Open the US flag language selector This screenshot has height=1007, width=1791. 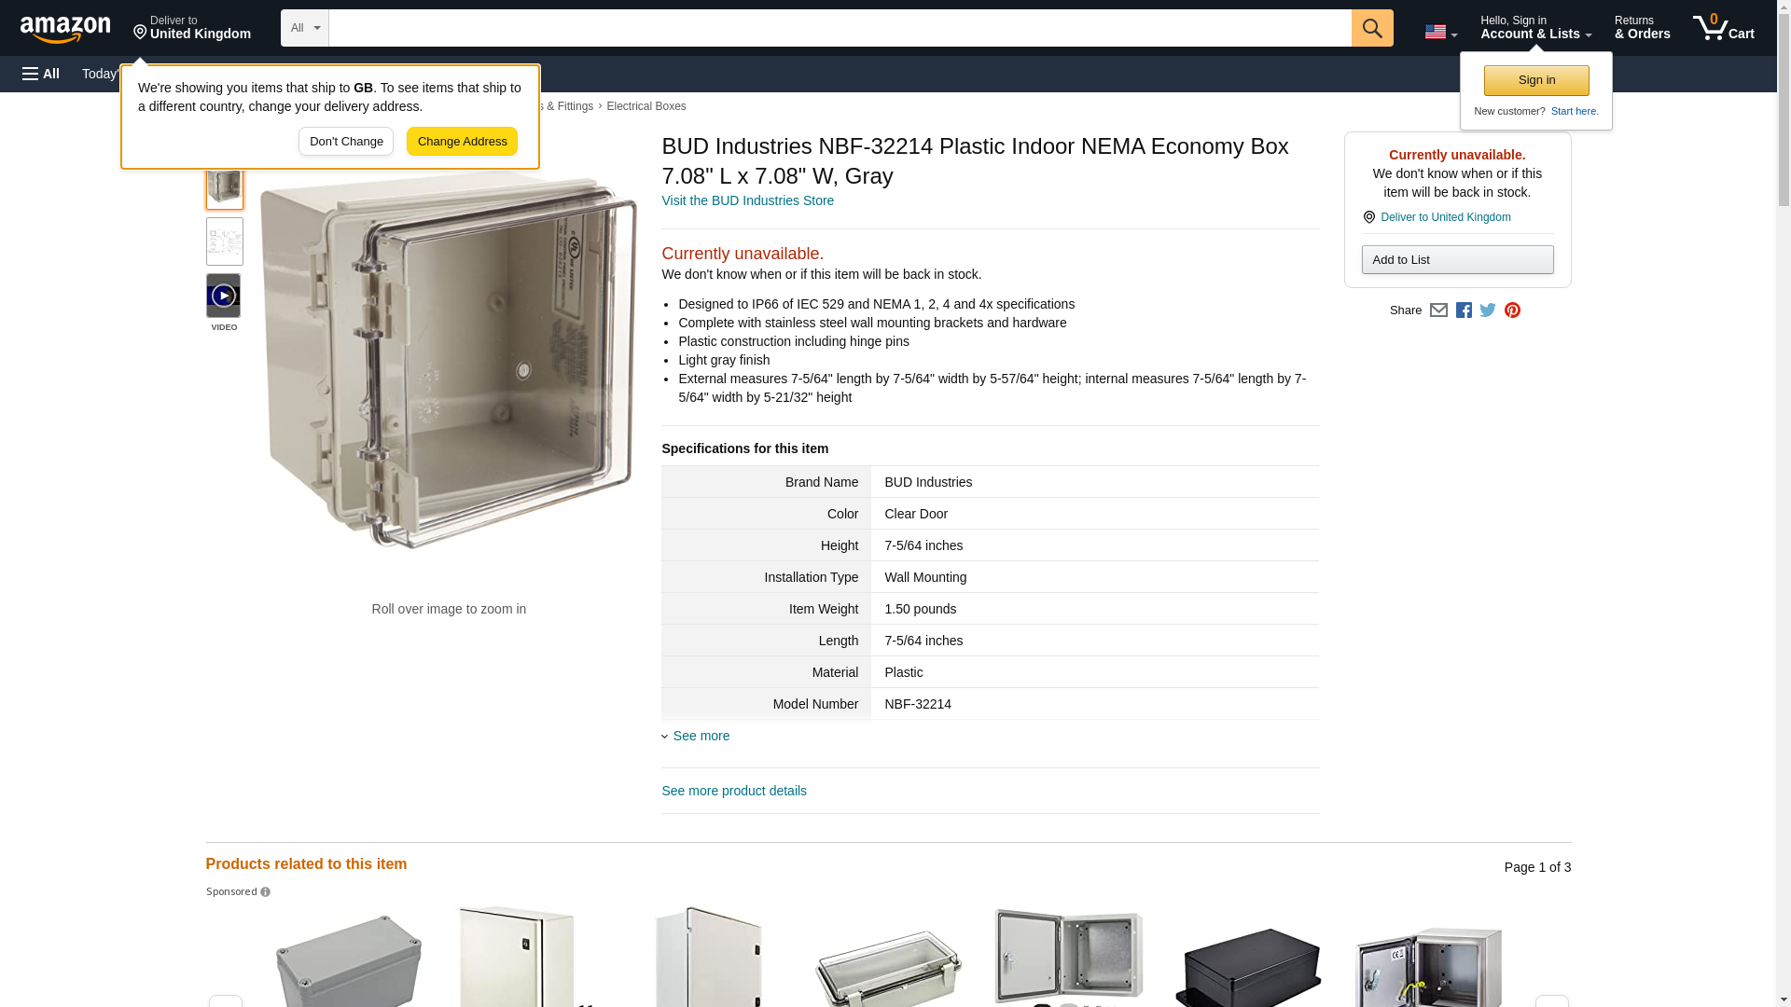point(1440,32)
